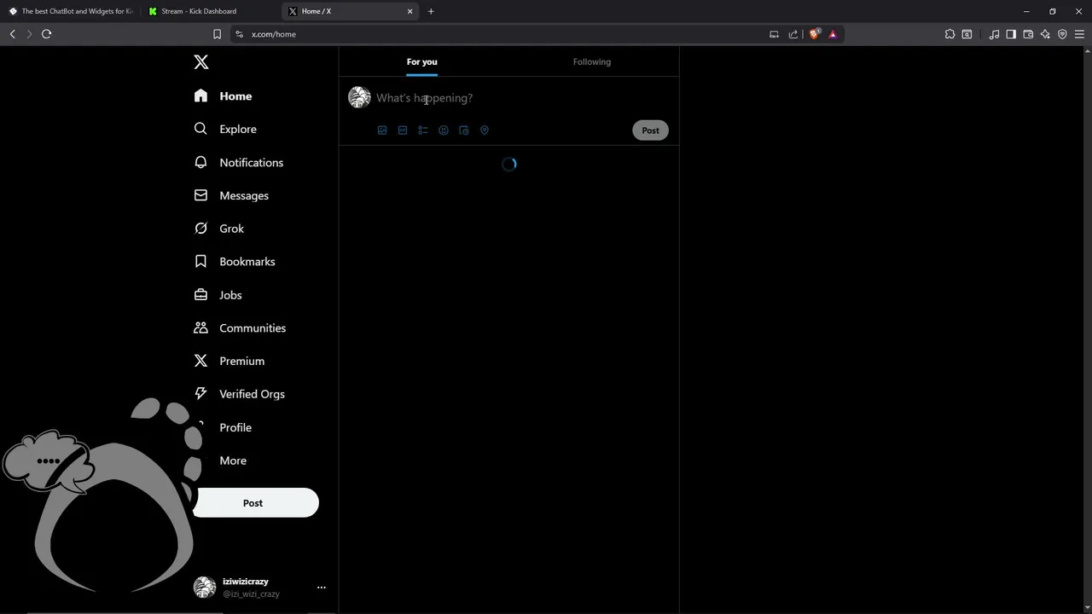
Task: Click the screen cast icon in address bar
Action: [774, 34]
